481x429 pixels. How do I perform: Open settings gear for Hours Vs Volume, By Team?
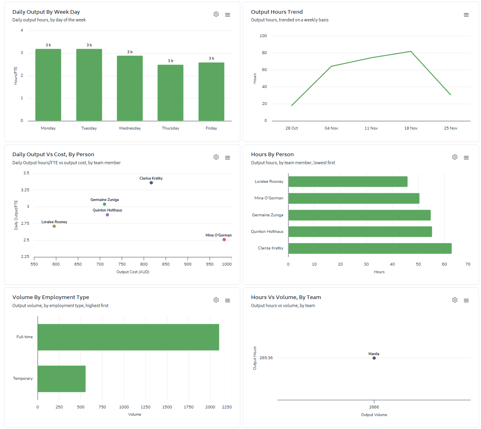[x=455, y=300]
